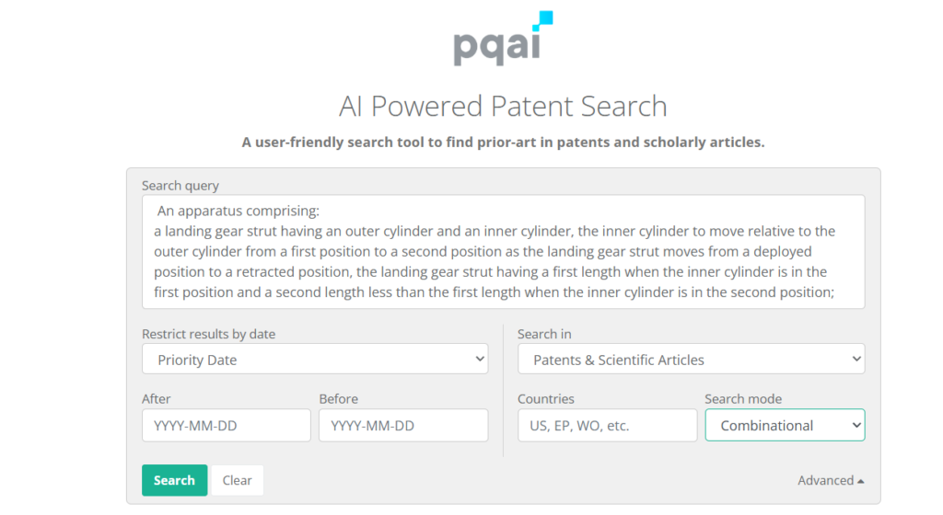Click the Before date field

(x=403, y=425)
